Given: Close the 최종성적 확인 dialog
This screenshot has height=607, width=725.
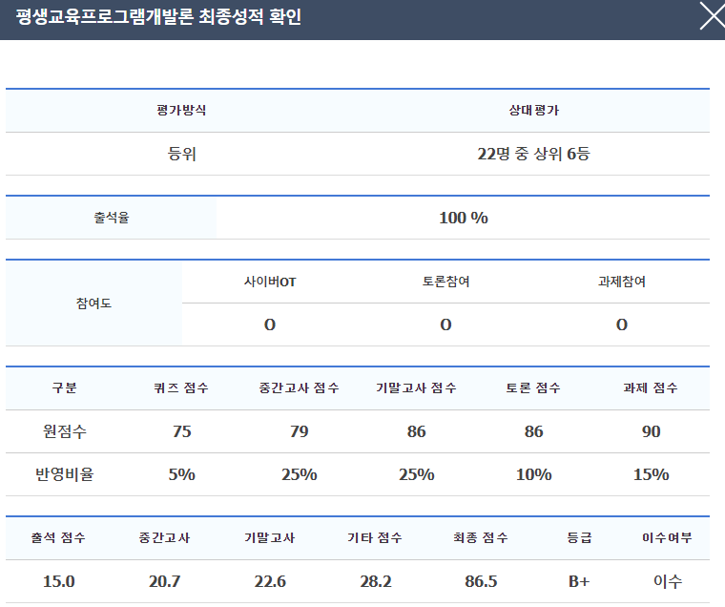Looking at the screenshot, I should [x=713, y=16].
